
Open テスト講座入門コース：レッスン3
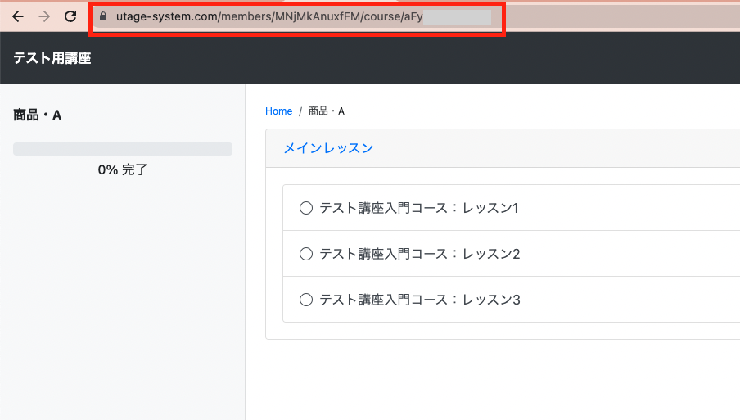point(419,300)
